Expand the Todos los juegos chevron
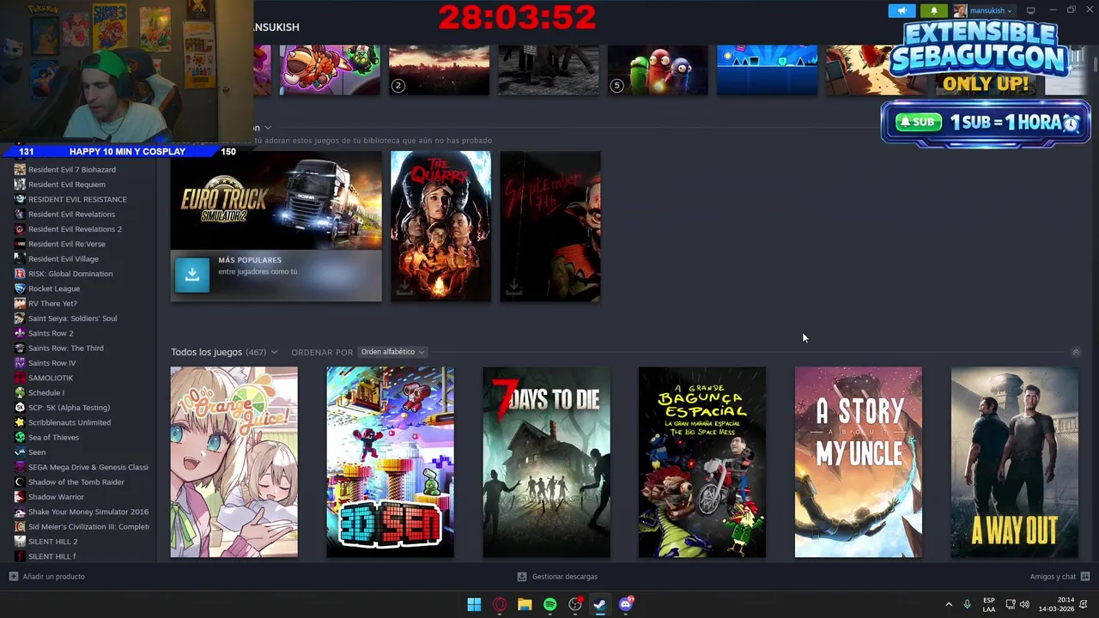1099x618 pixels. (x=274, y=352)
